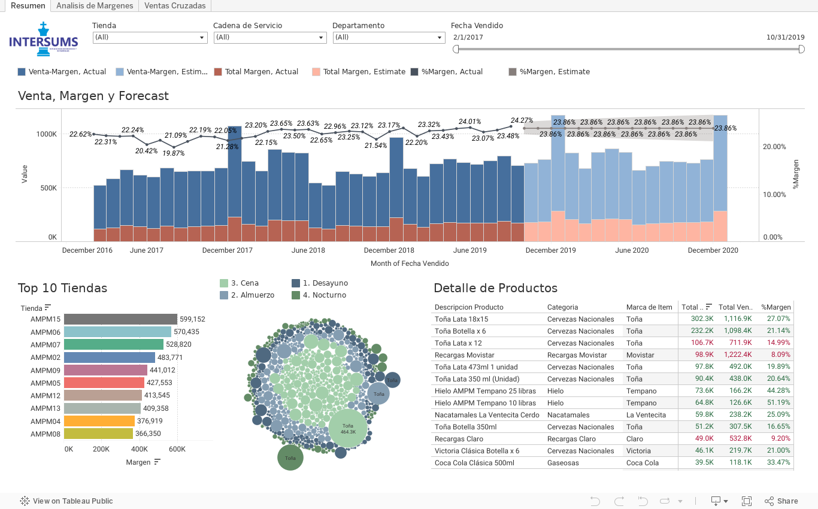This screenshot has width=818, height=509.
Task: Click the Refresh icon in the toolbar
Action: coord(665,501)
